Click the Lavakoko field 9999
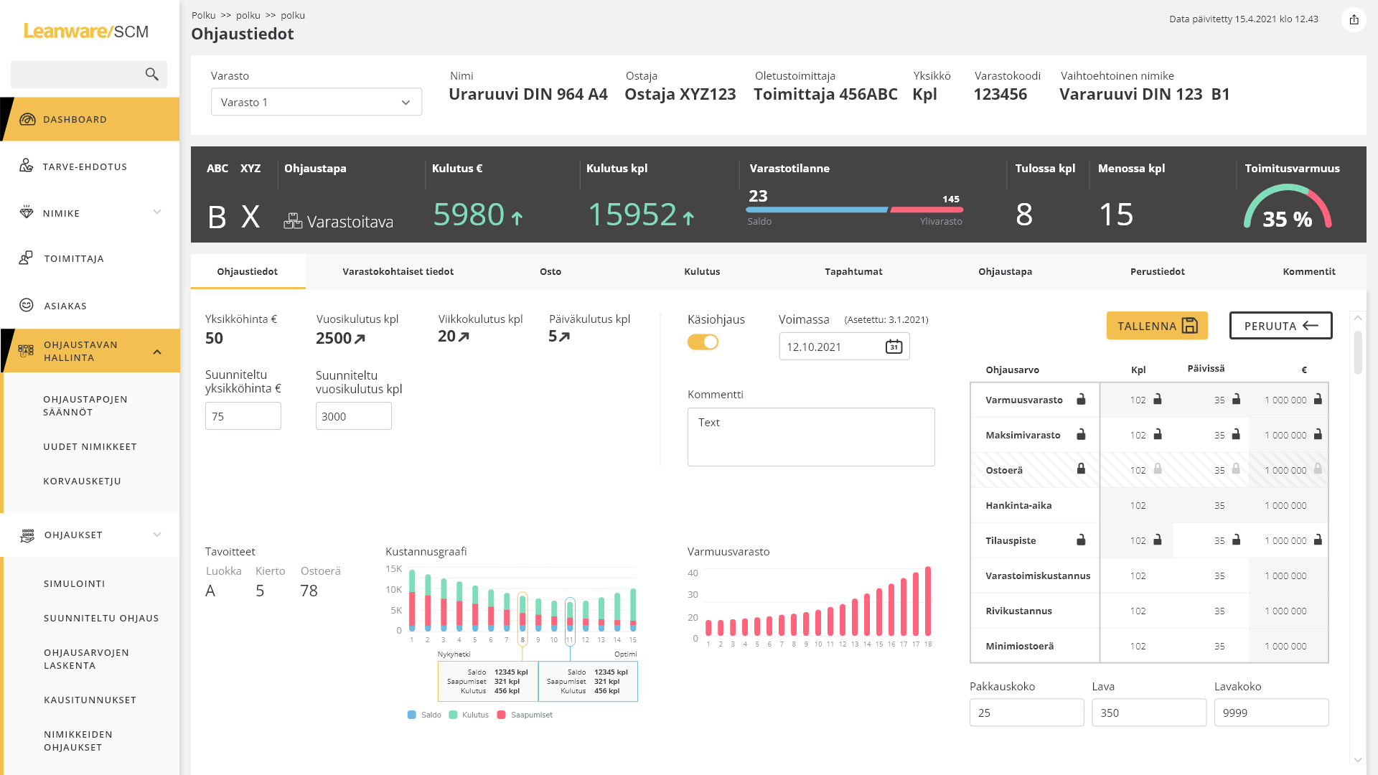Image resolution: width=1378 pixels, height=775 pixels. coord(1272,713)
